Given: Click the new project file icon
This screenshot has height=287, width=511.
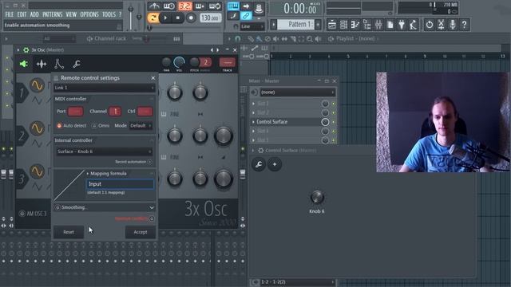Looking at the screenshot, I should tap(390, 25).
